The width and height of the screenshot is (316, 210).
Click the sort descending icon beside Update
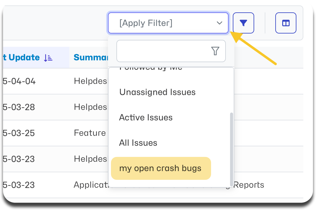48,58
